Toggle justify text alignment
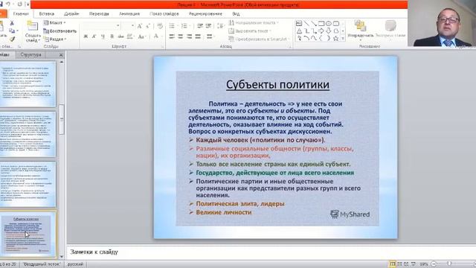Screen dimensions: 476x268 [199, 36]
